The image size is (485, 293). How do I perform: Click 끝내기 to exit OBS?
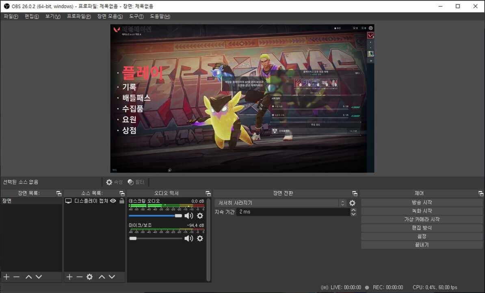coord(422,245)
